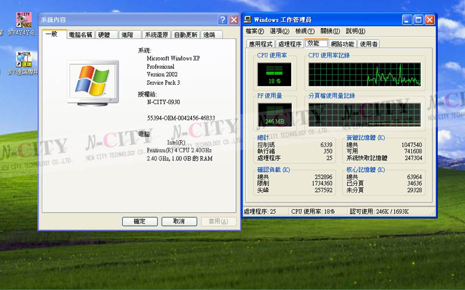Screen dimensions: 465x290
Task: Switch to the 處理程序 tab
Action: click(289, 44)
